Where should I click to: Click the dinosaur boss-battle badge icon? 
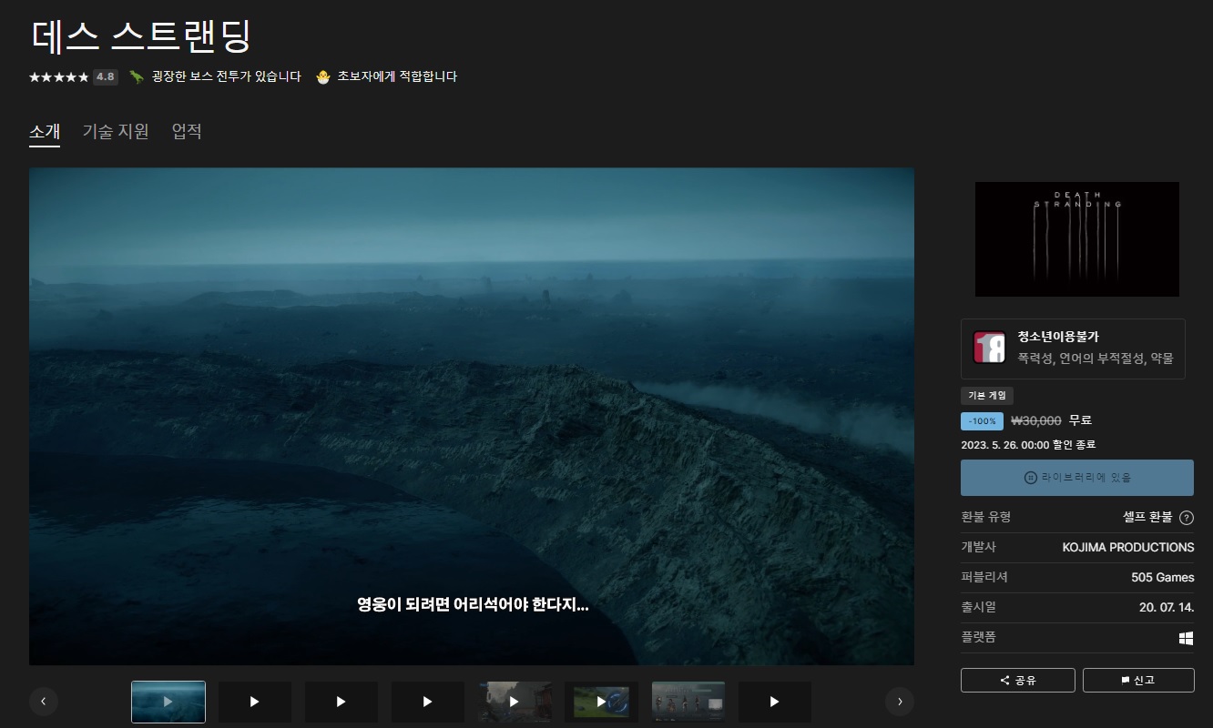[137, 76]
